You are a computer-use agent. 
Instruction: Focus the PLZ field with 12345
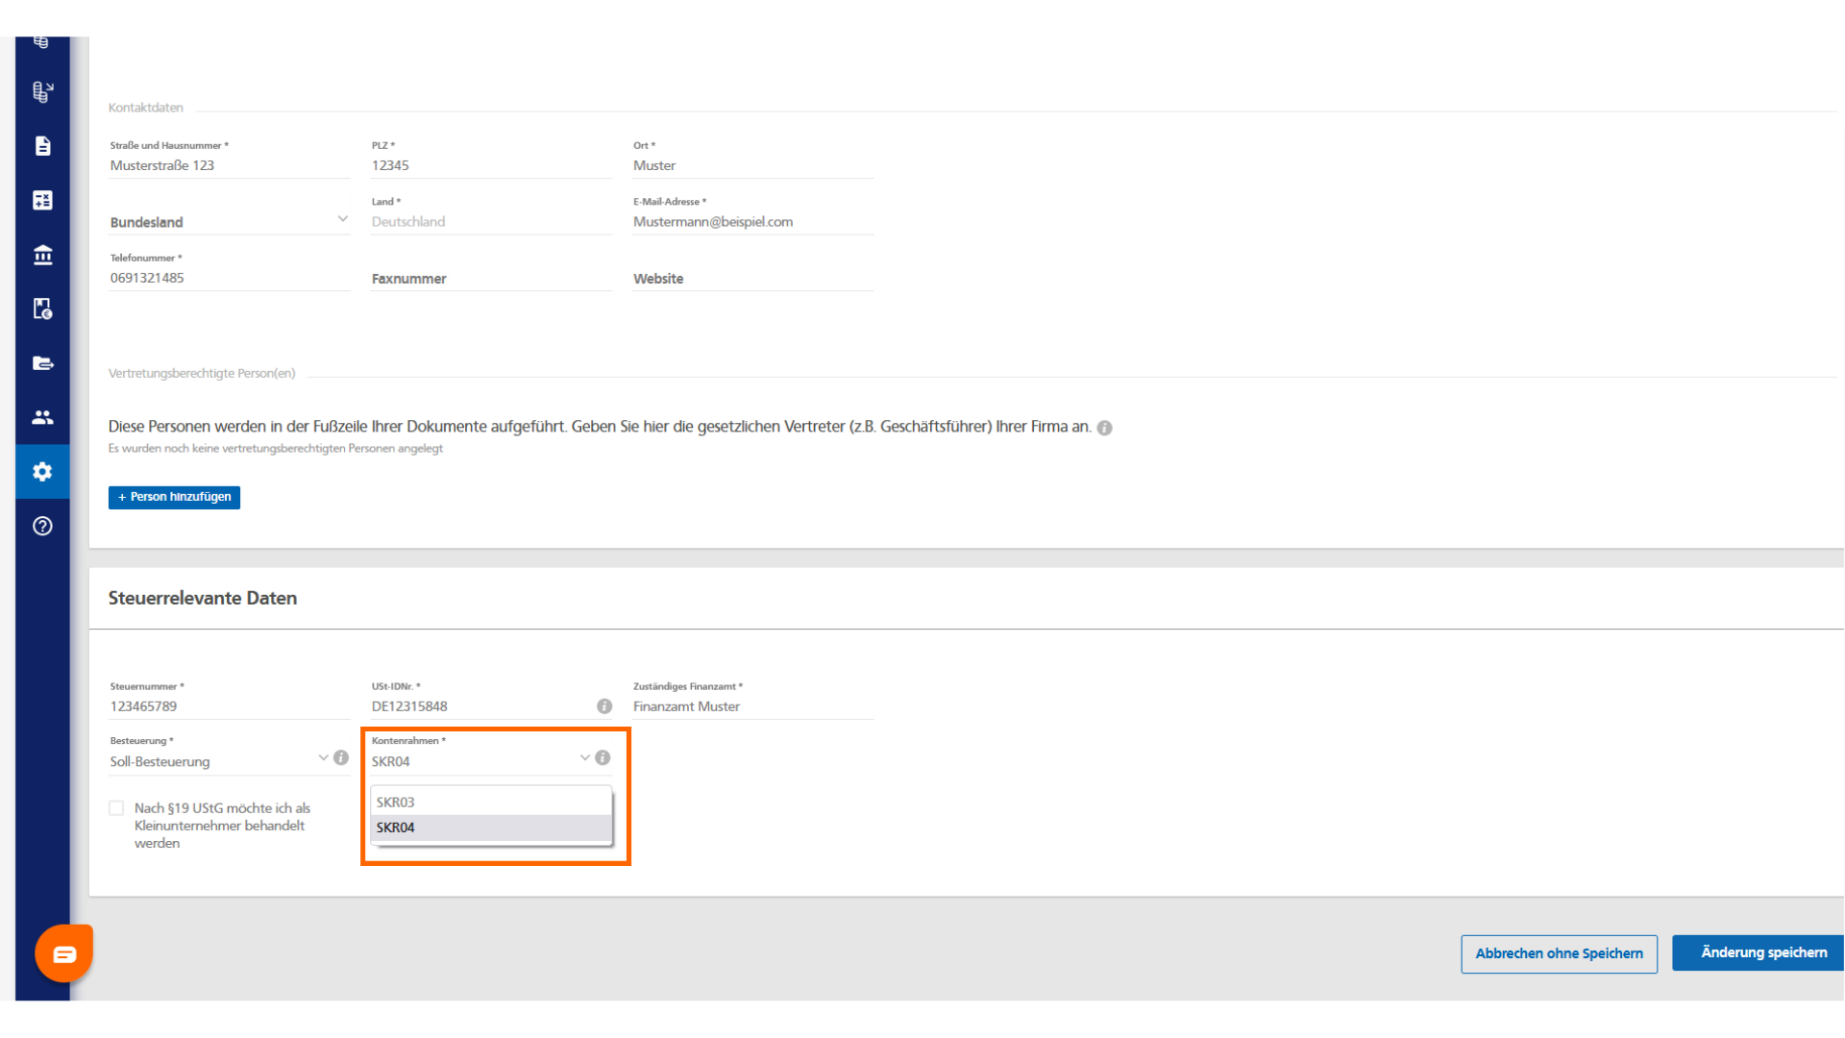(491, 165)
